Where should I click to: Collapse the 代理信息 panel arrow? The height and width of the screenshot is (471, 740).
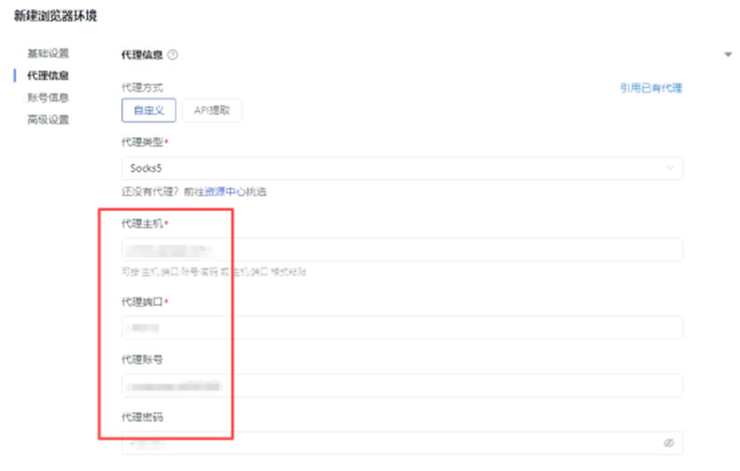click(x=728, y=55)
